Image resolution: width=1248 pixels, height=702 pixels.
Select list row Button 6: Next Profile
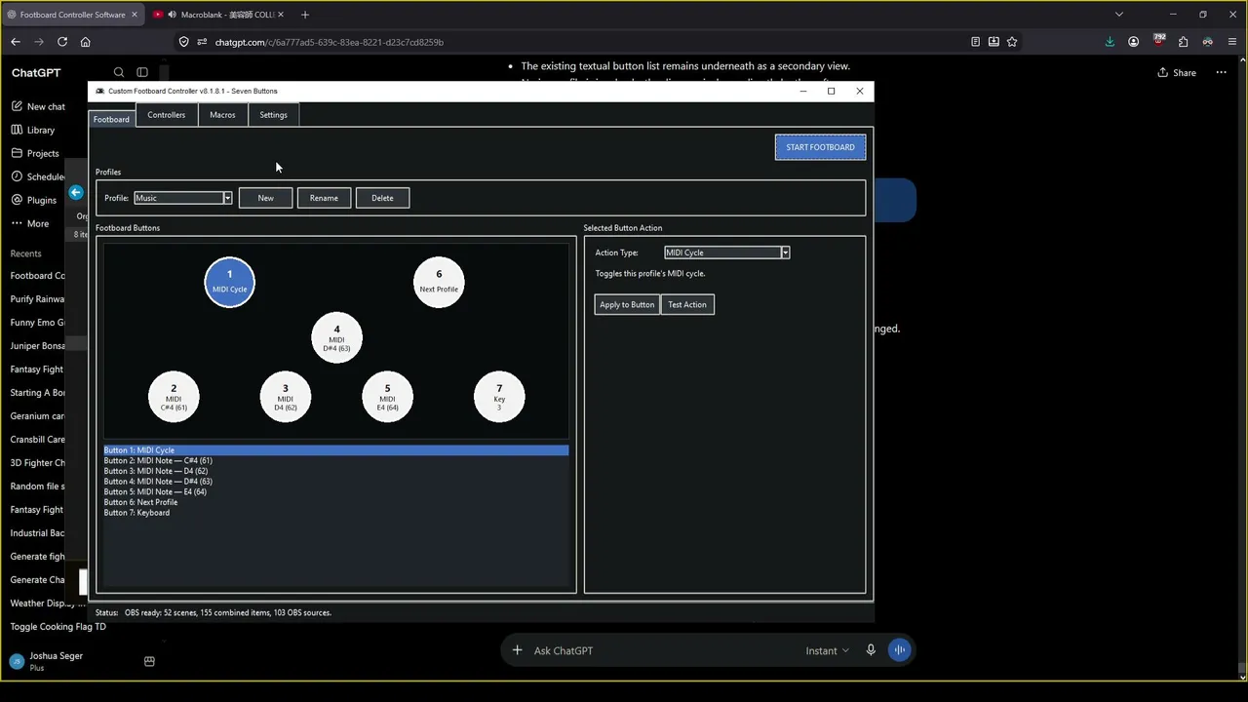[x=335, y=502]
